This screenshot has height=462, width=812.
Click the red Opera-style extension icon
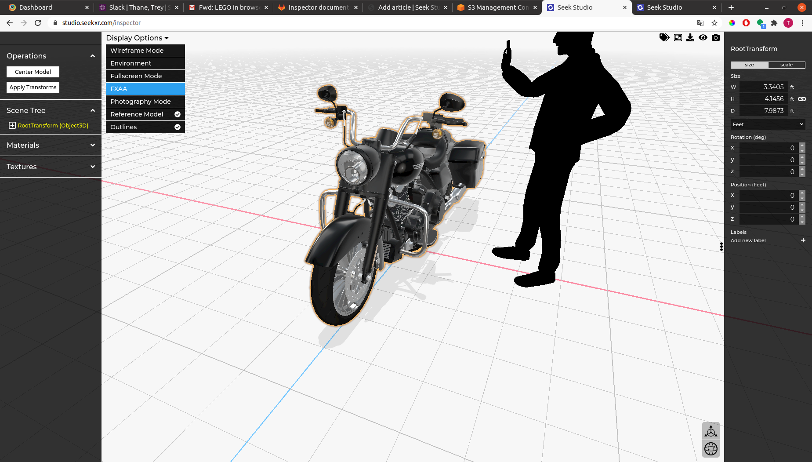[746, 23]
